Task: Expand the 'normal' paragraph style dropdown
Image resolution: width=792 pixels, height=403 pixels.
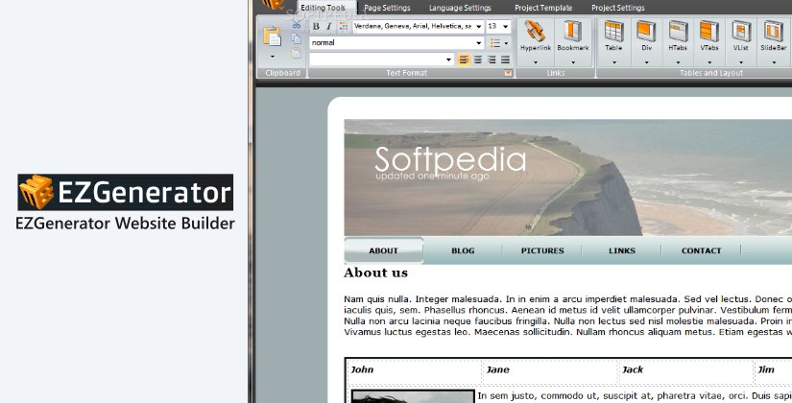Action: click(478, 43)
